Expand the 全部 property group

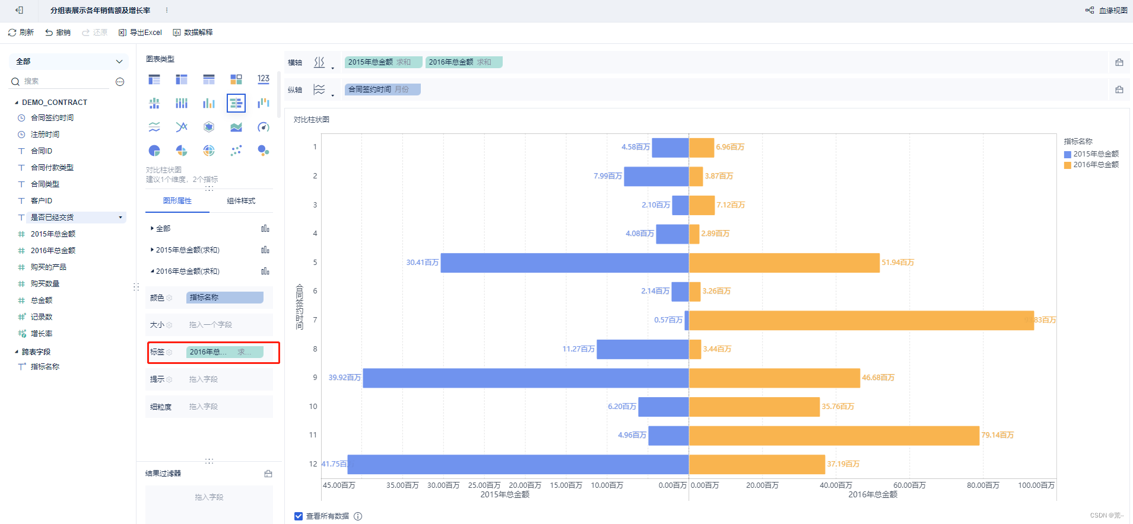152,228
